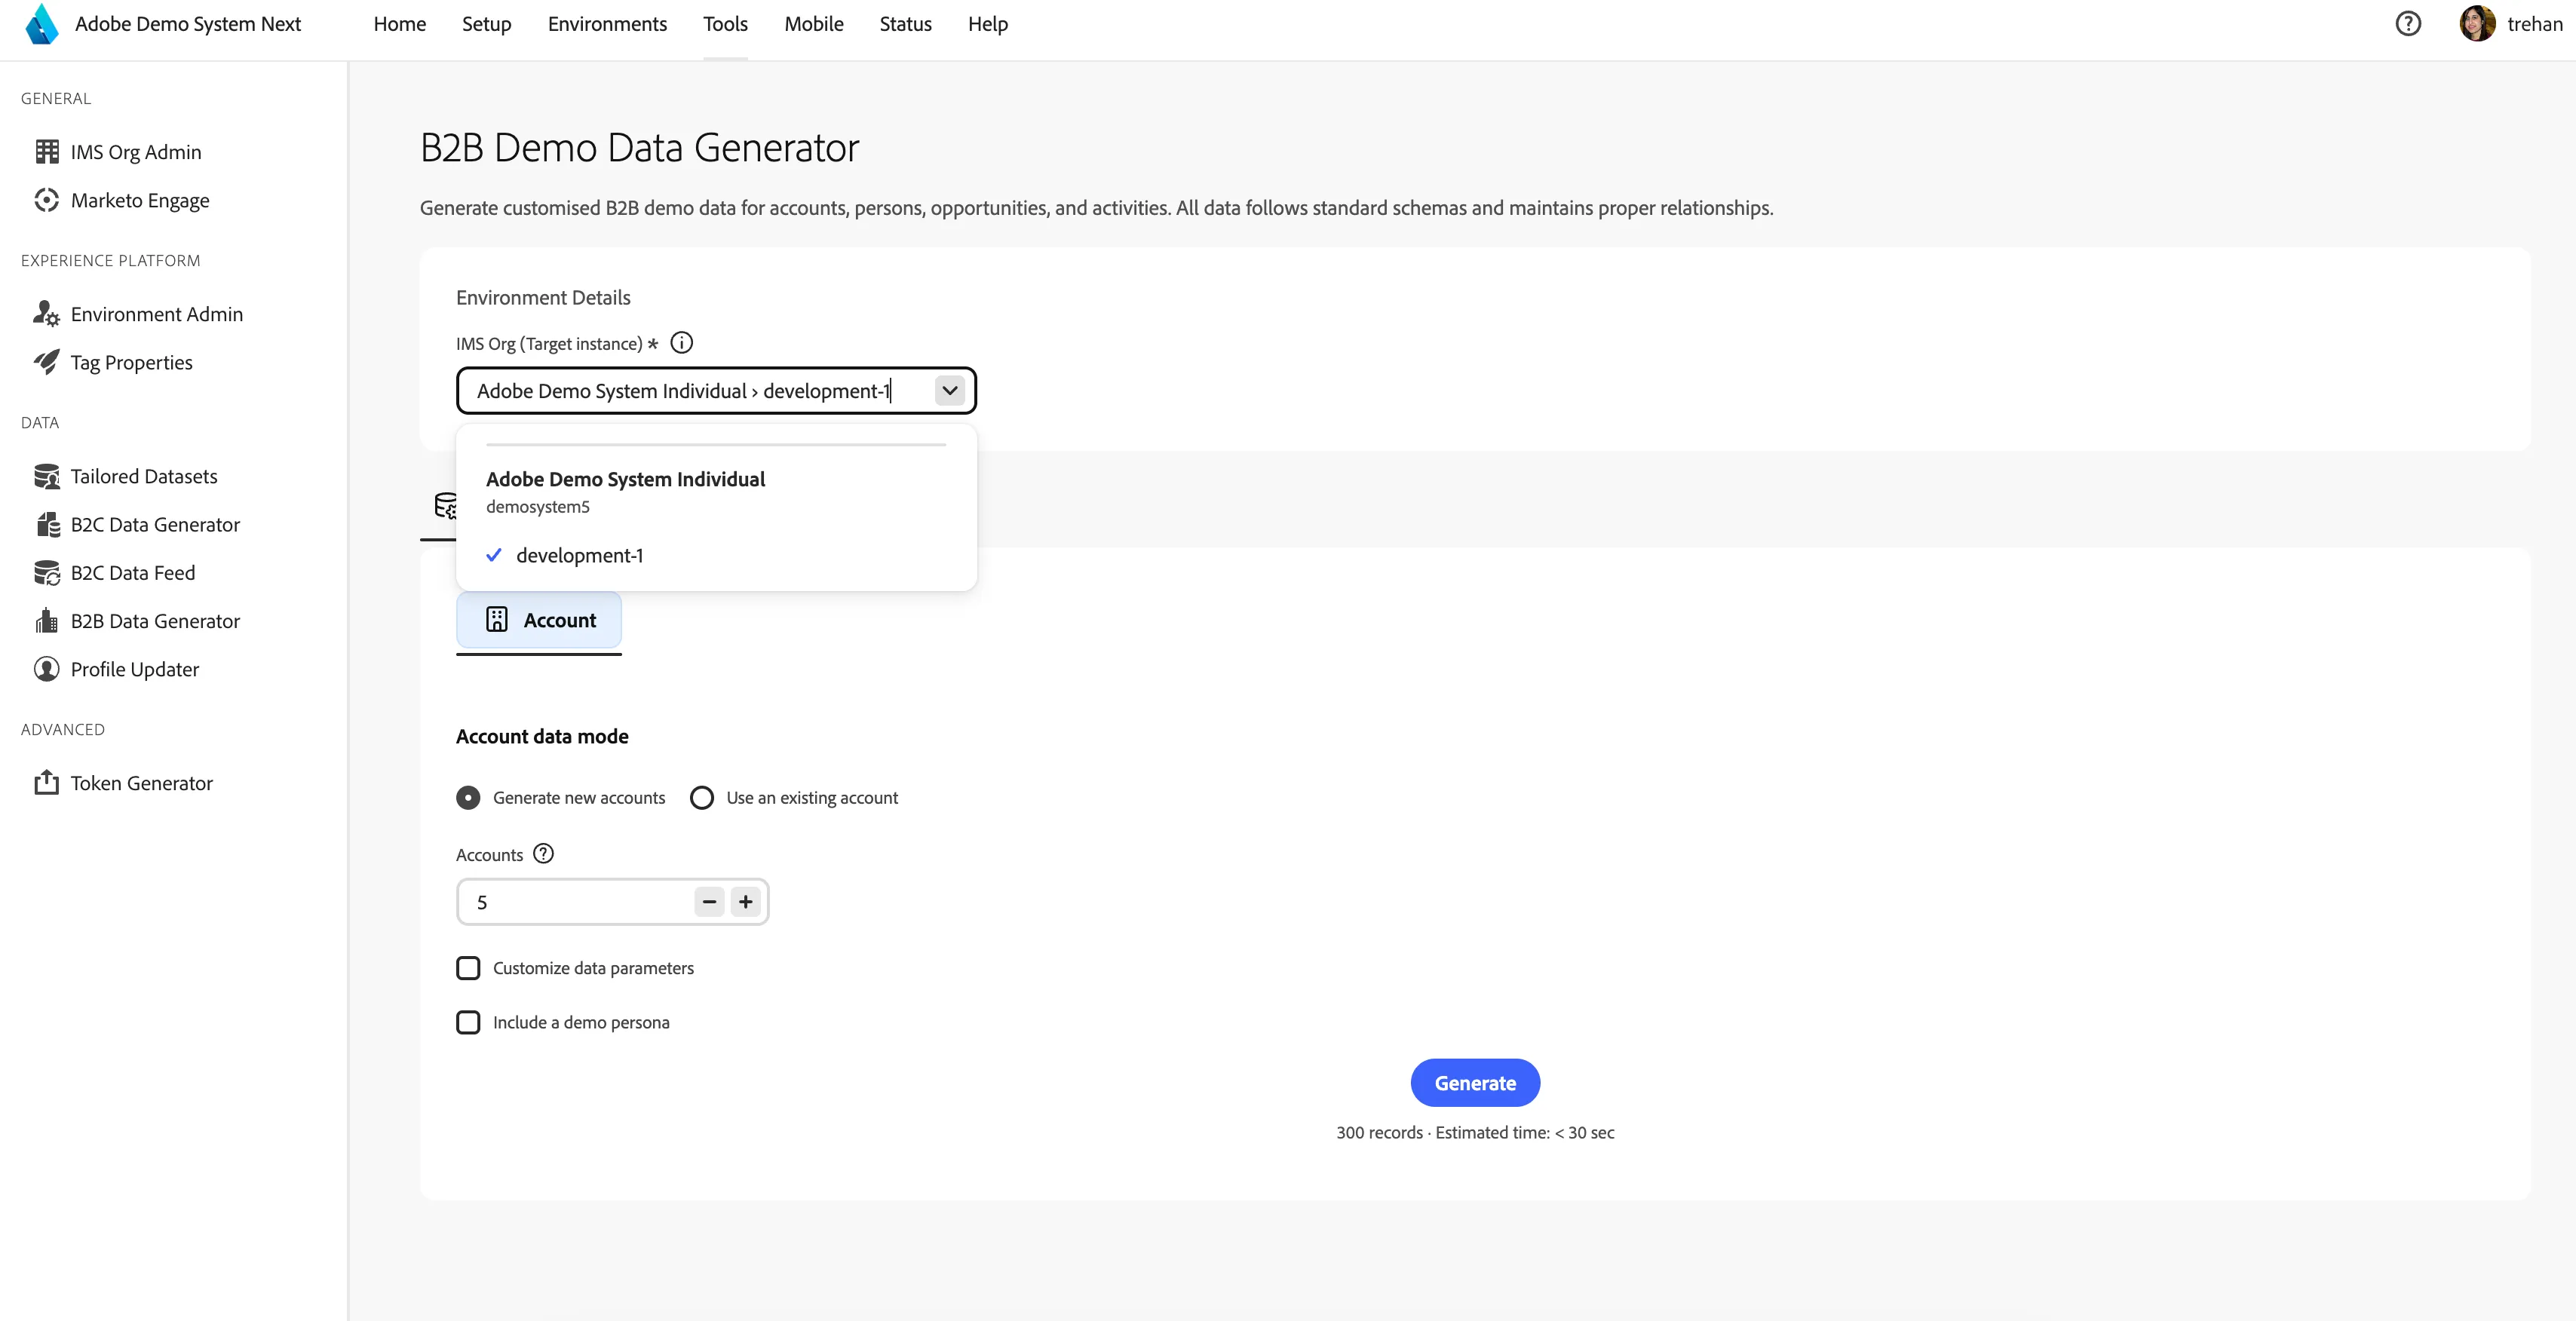Show info tooltip next to IMS Org label
The height and width of the screenshot is (1321, 2576).
tap(681, 343)
